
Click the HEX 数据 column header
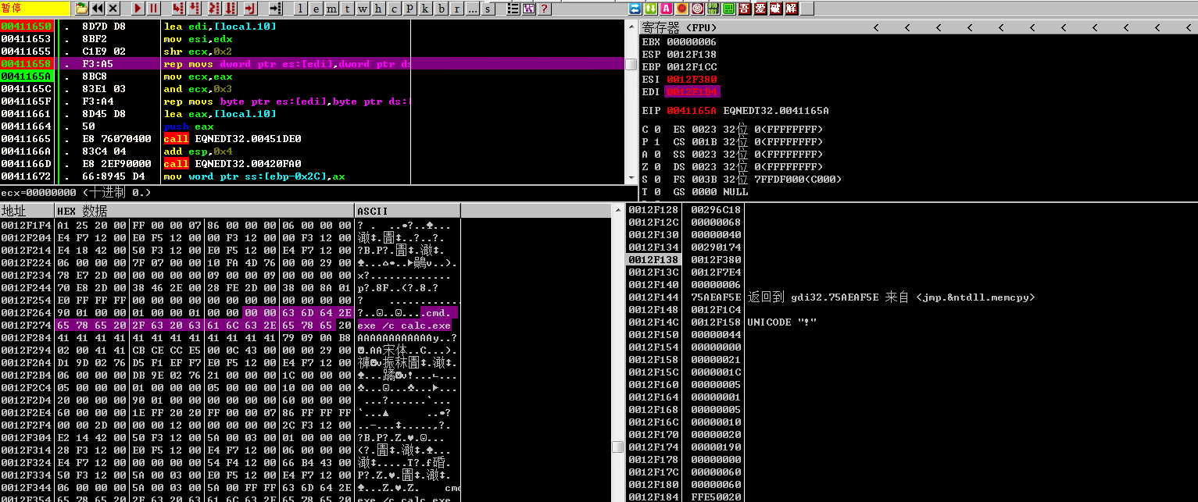click(x=204, y=211)
